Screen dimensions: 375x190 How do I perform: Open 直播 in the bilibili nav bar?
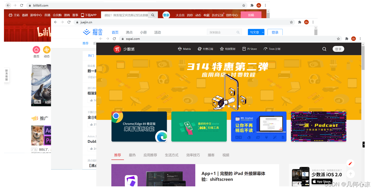47,15
